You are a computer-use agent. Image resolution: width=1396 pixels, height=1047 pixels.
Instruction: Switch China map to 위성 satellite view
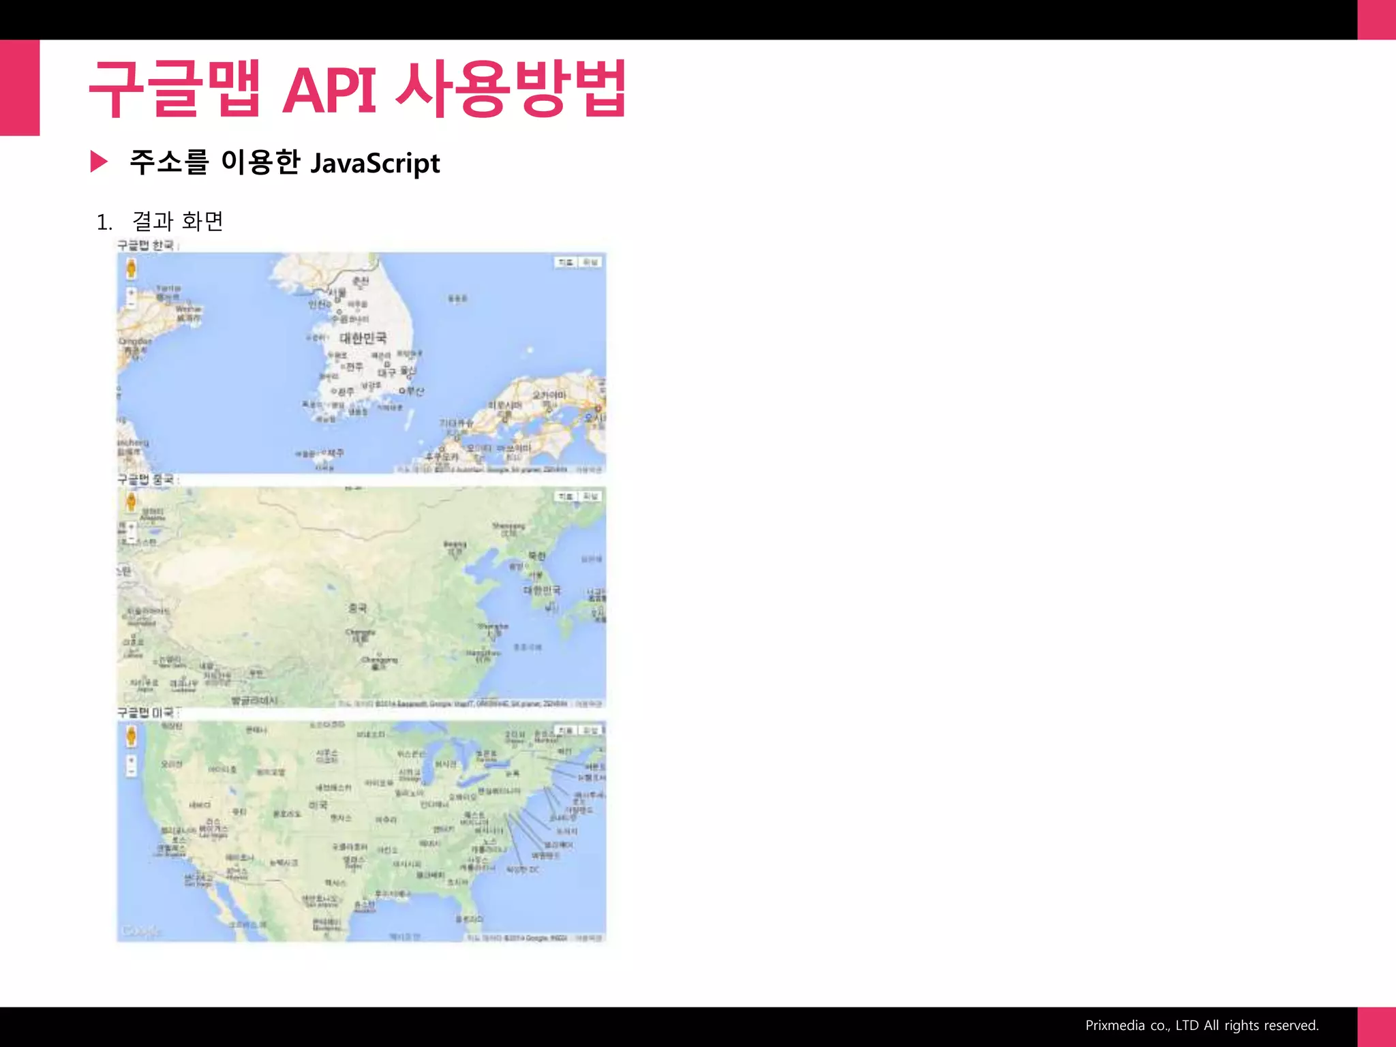coord(590,496)
